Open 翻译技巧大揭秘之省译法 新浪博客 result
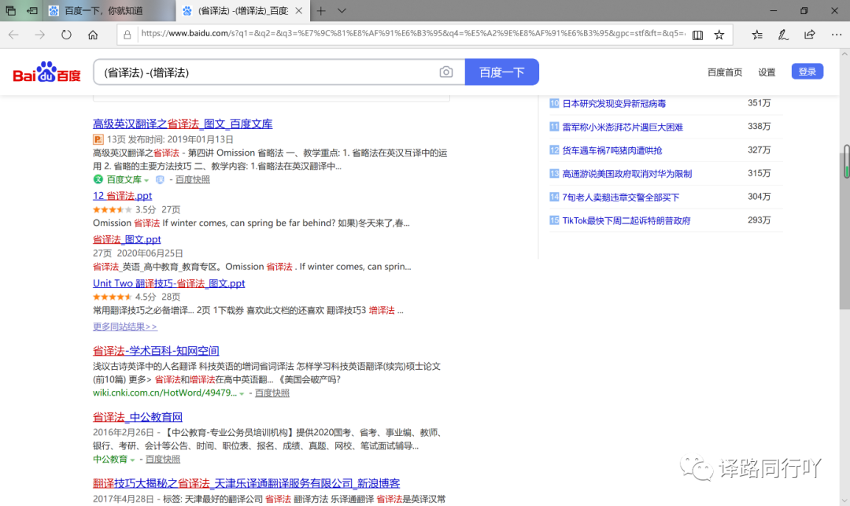The image size is (850, 506). point(246,483)
